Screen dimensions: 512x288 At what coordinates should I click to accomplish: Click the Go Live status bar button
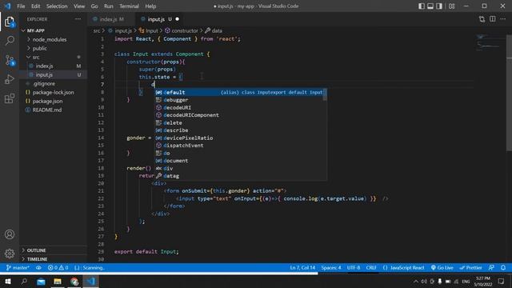(442, 267)
